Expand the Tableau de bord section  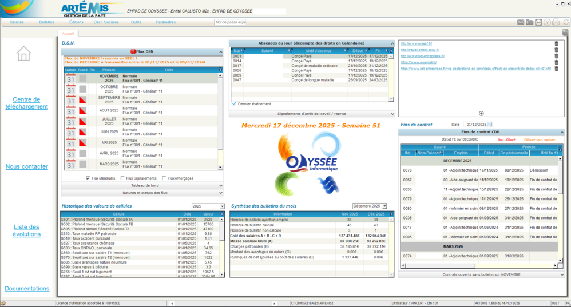pyautogui.click(x=142, y=186)
